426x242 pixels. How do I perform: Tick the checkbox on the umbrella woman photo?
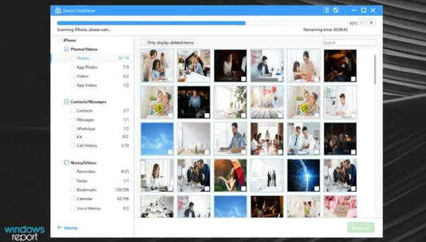(x=243, y=189)
